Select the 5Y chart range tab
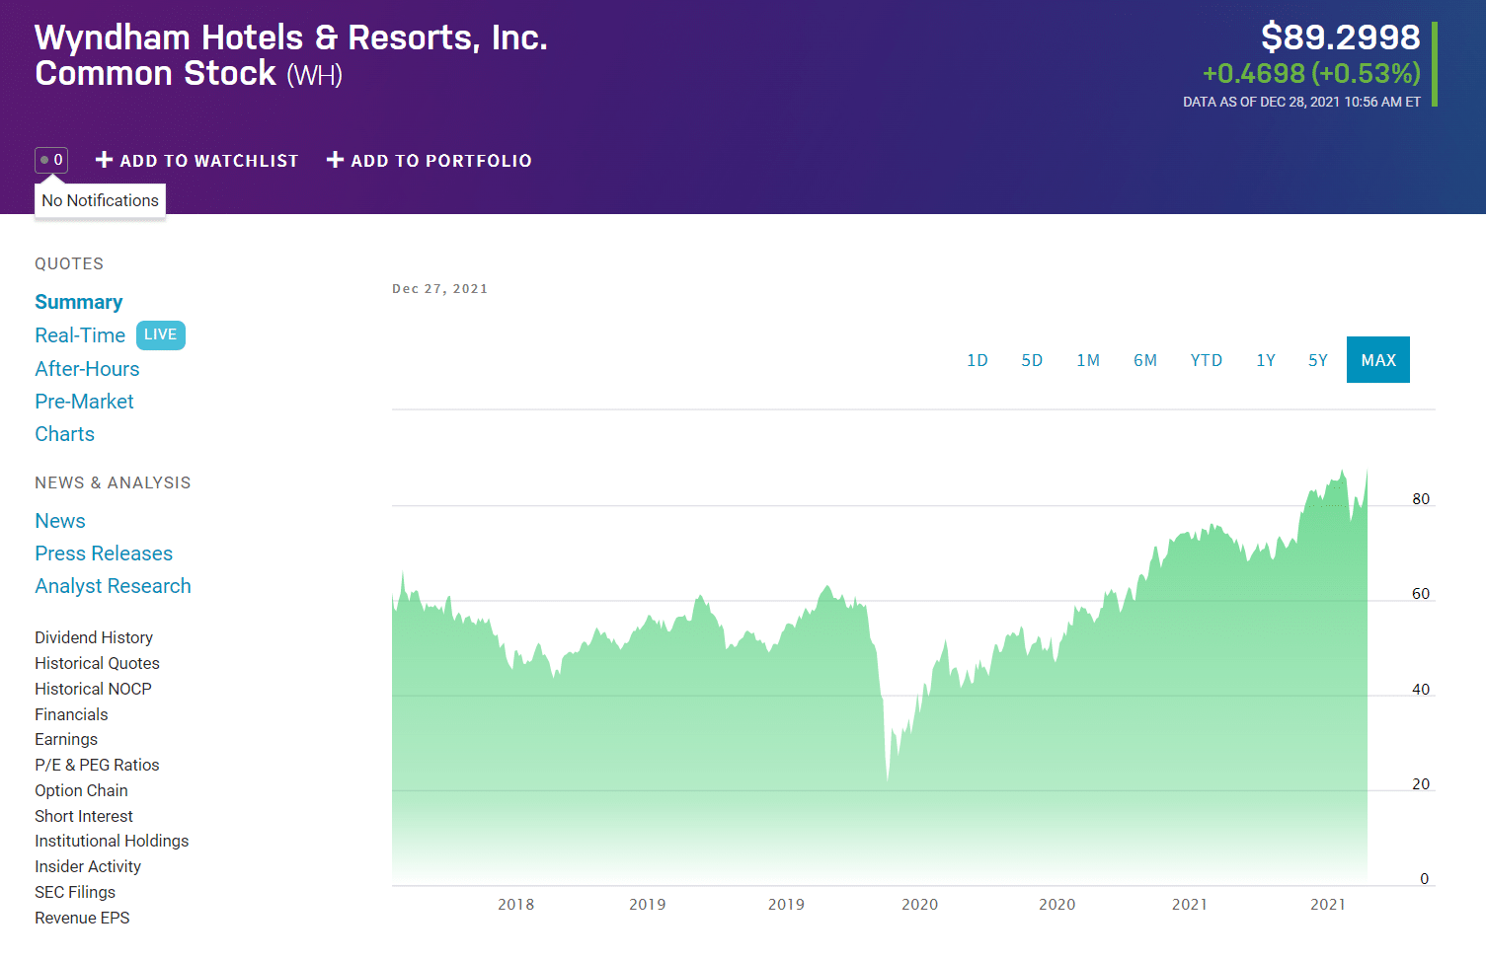1486x960 pixels. click(1318, 360)
